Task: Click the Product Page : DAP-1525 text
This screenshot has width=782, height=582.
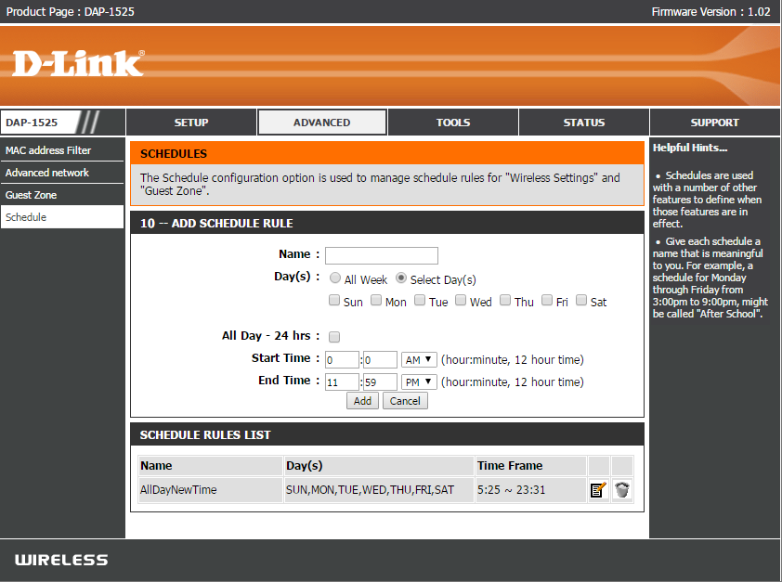Action: coord(71,11)
